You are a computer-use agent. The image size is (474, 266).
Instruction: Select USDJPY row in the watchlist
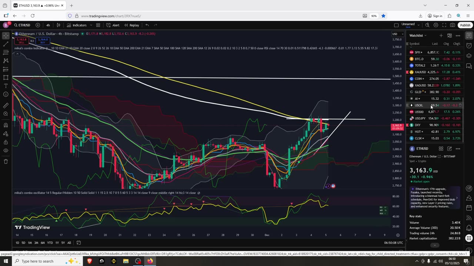(435, 118)
